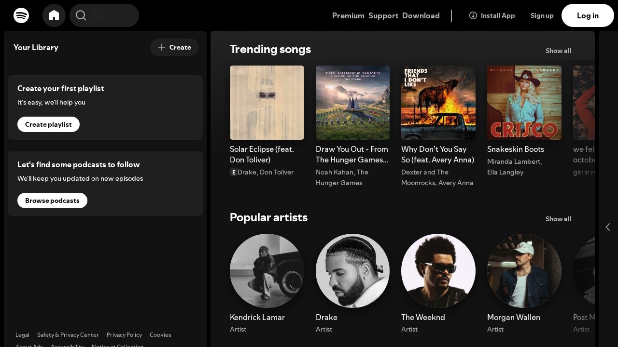Click artist credit Don Toliver
The width and height of the screenshot is (618, 347).
tap(277, 172)
